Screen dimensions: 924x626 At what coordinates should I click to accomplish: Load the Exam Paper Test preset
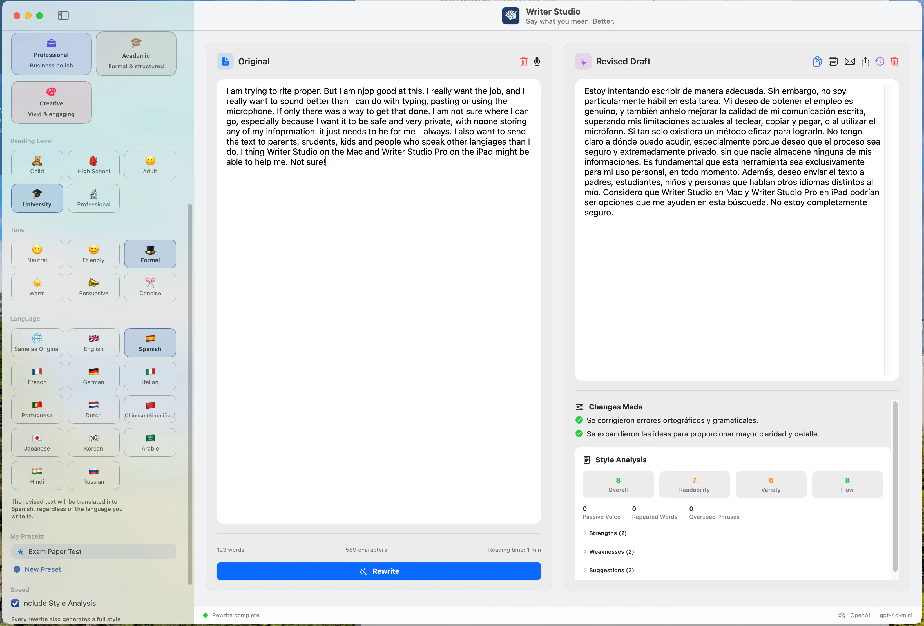(x=93, y=552)
